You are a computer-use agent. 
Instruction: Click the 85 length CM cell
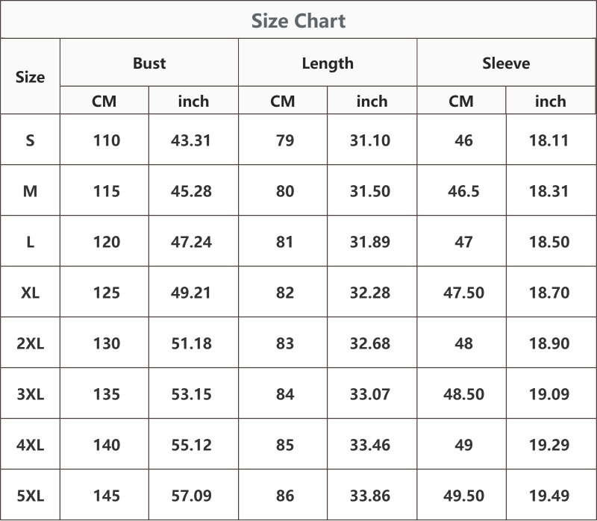click(285, 444)
